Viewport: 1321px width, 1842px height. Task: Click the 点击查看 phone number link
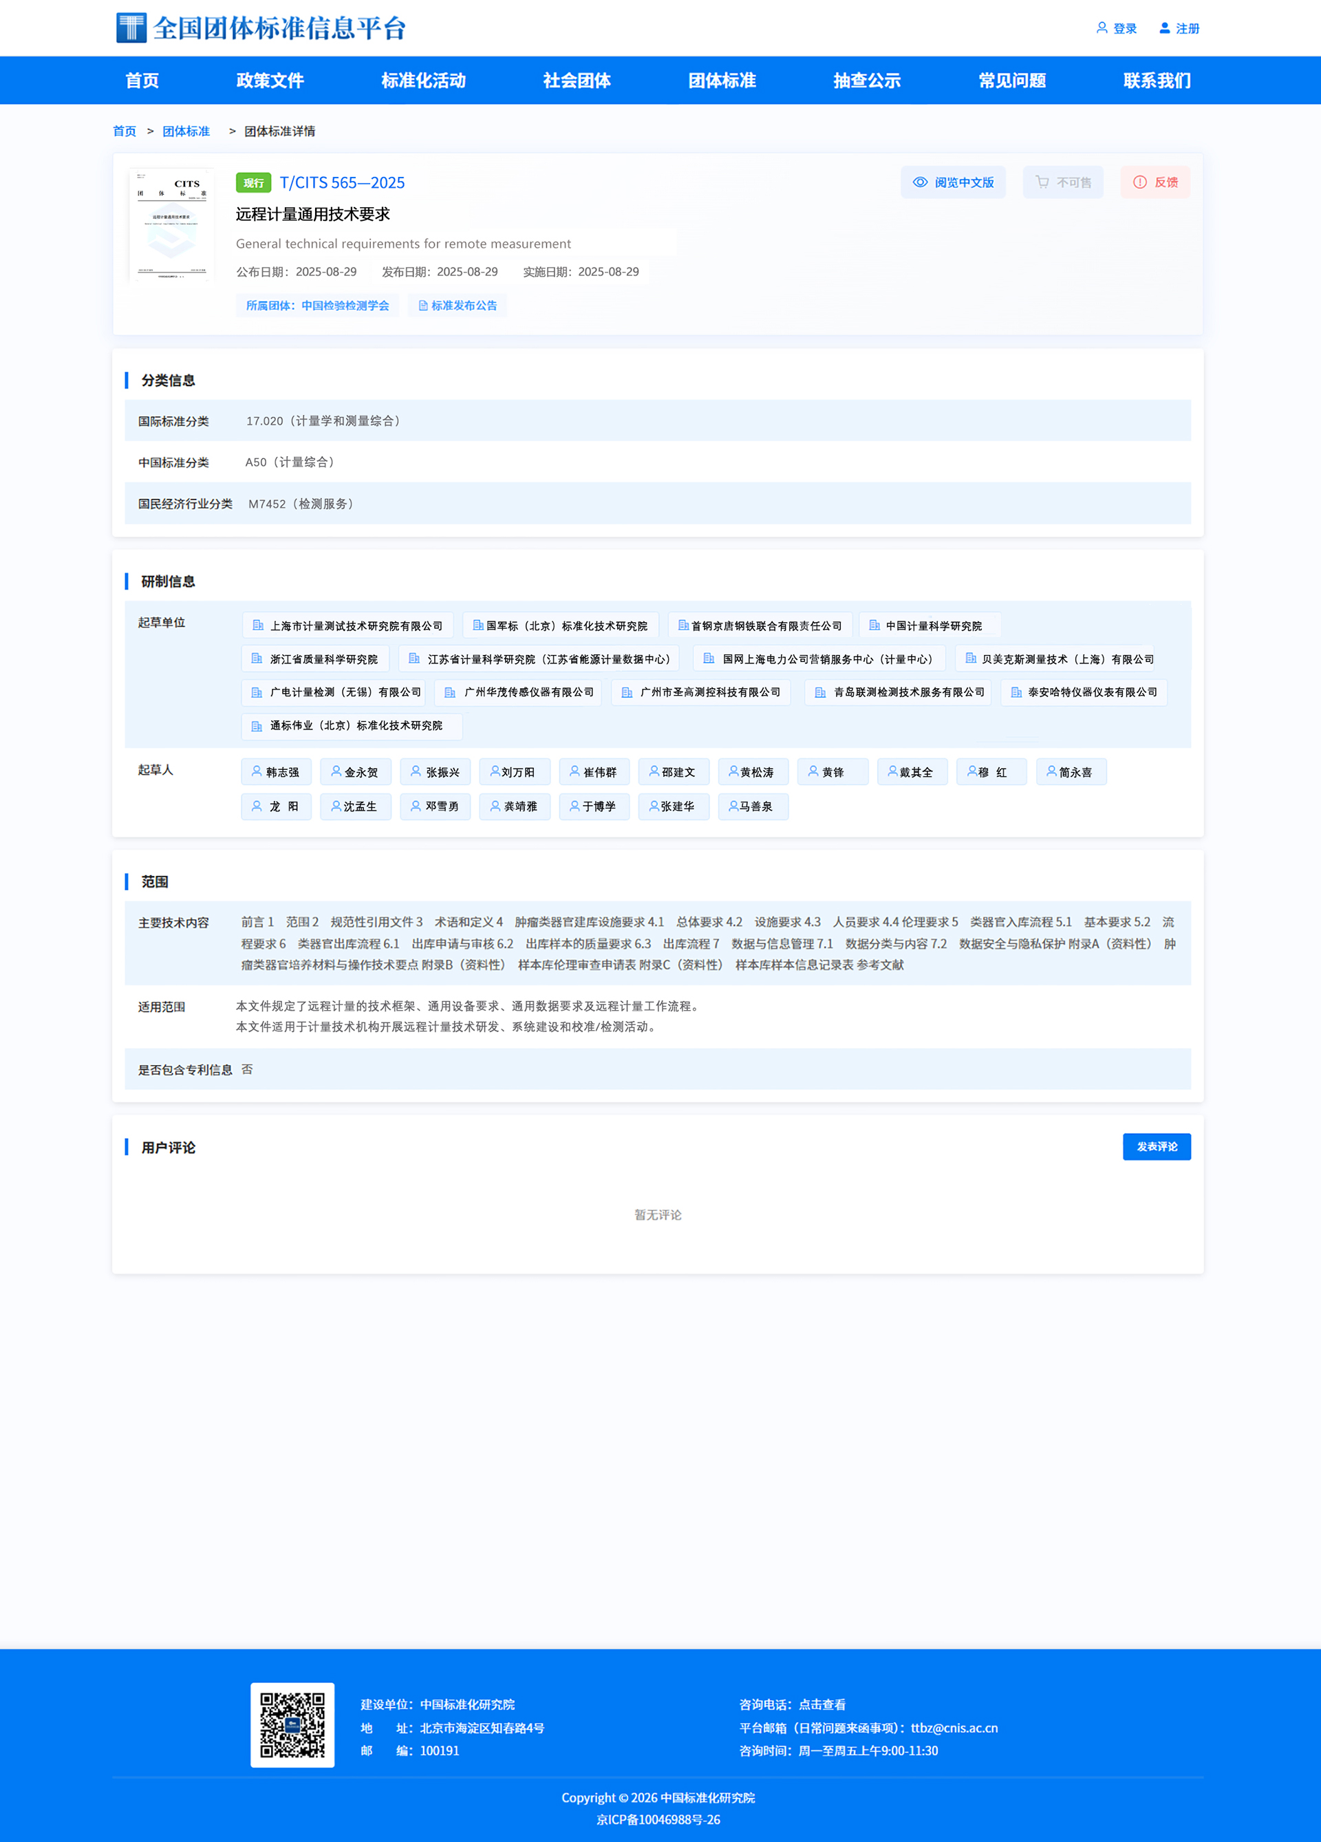(x=822, y=1704)
